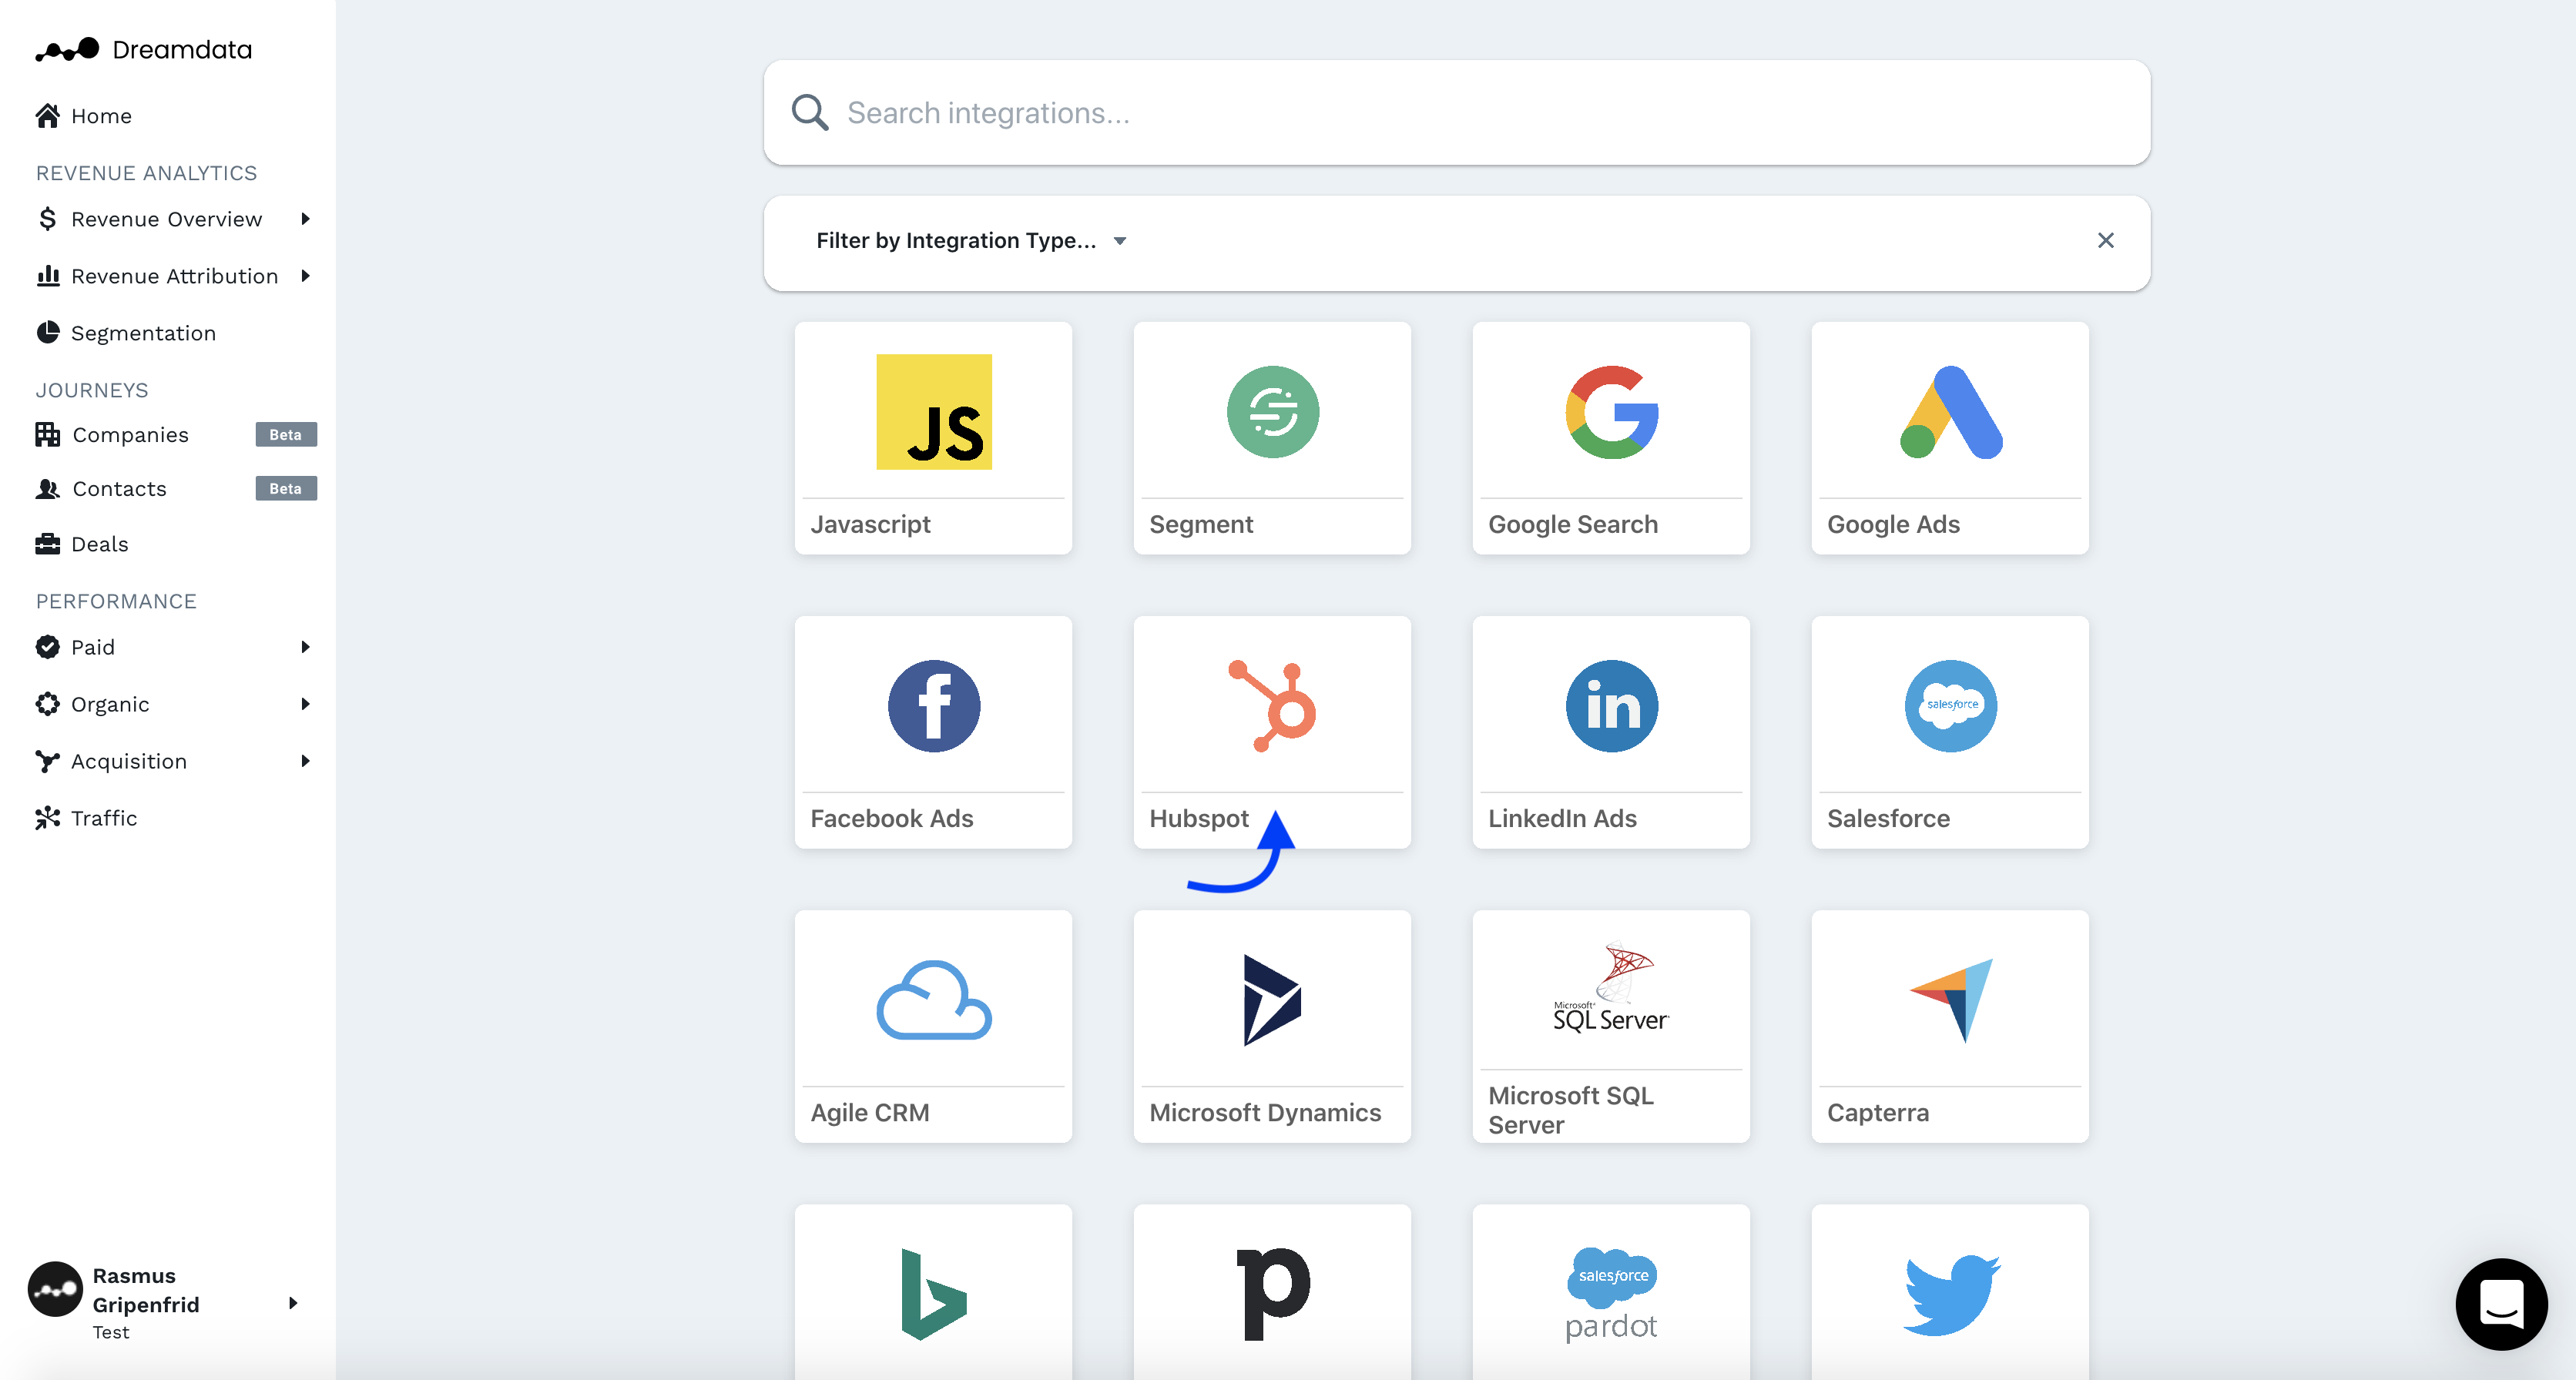This screenshot has width=2576, height=1380.
Task: Click the Contacts people icon
Action: point(47,489)
